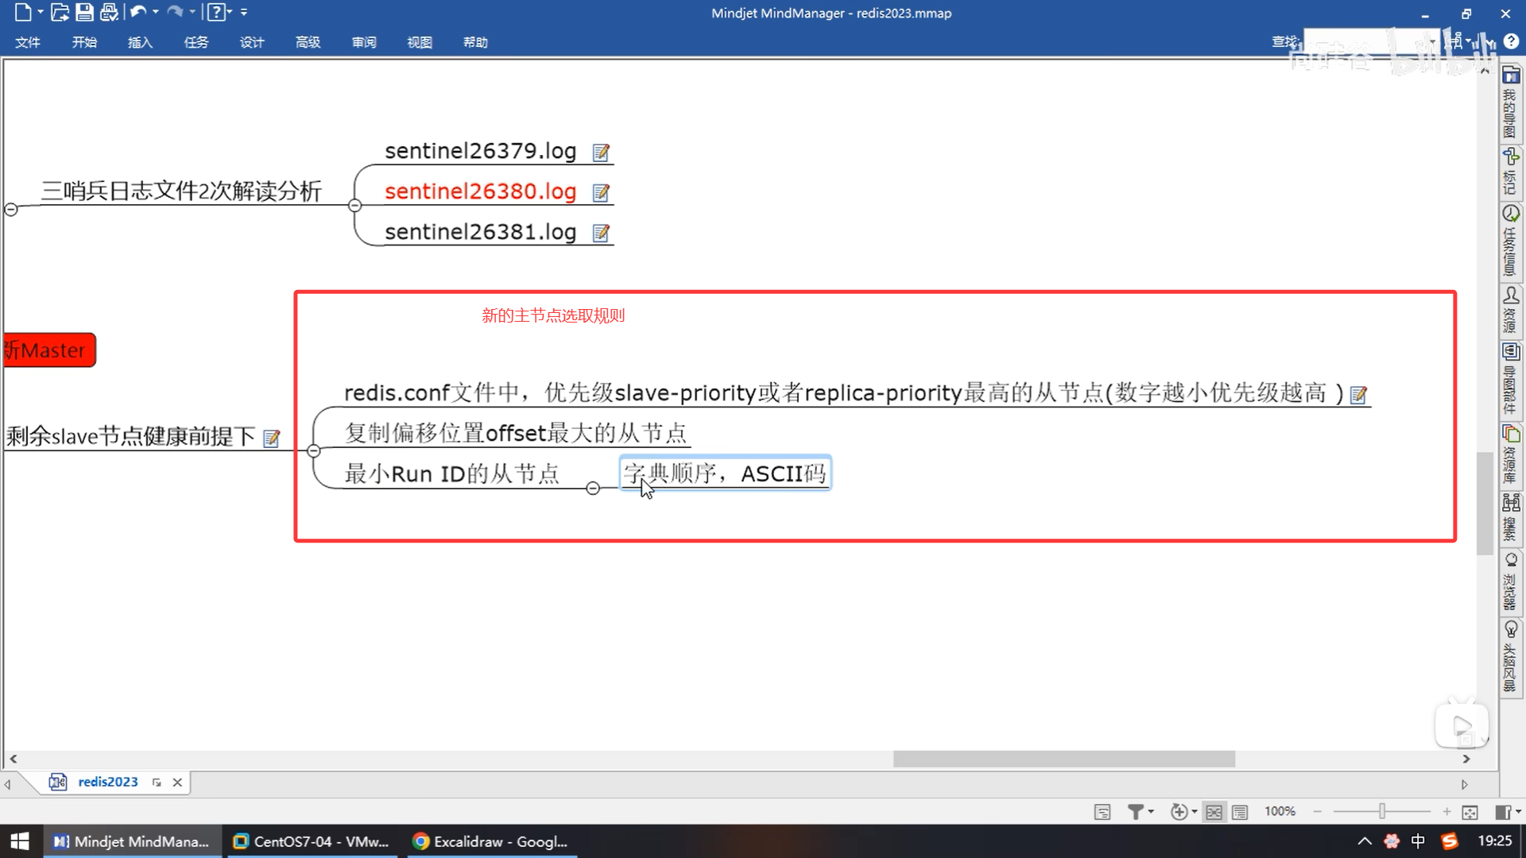This screenshot has width=1526, height=858.
Task: Open the 插入 menu tab
Action: (140, 42)
